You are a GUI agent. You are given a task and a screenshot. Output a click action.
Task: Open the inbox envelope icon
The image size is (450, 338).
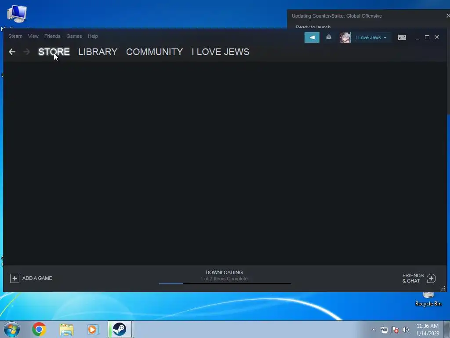coord(329,37)
